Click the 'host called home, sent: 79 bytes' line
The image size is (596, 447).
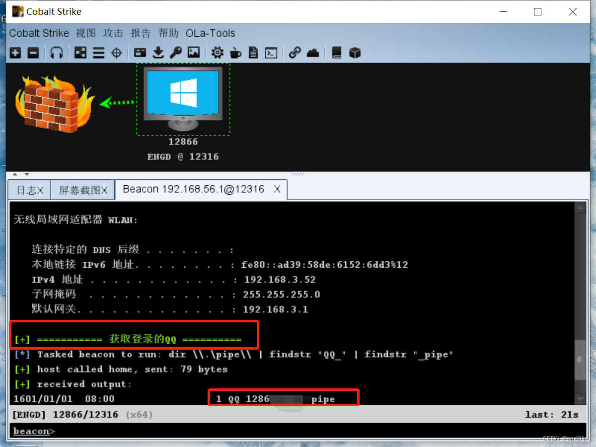(121, 370)
